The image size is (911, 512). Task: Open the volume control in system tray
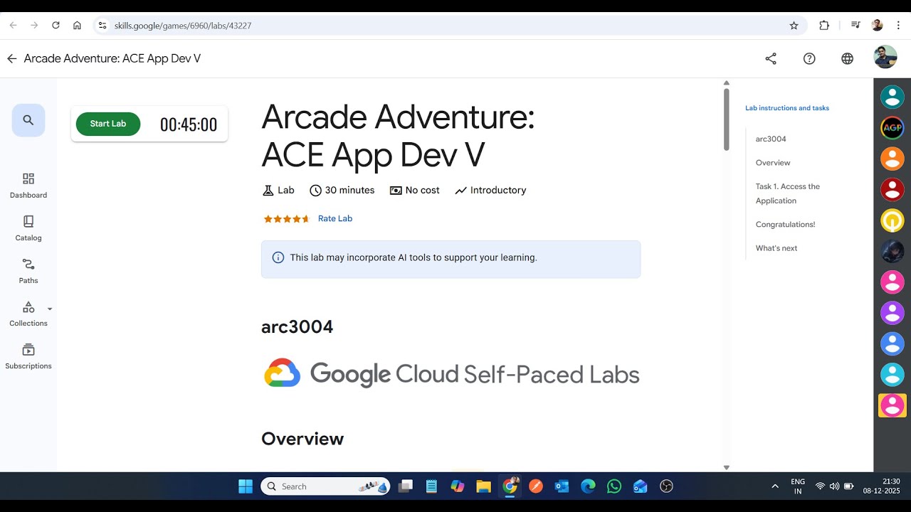tap(834, 486)
